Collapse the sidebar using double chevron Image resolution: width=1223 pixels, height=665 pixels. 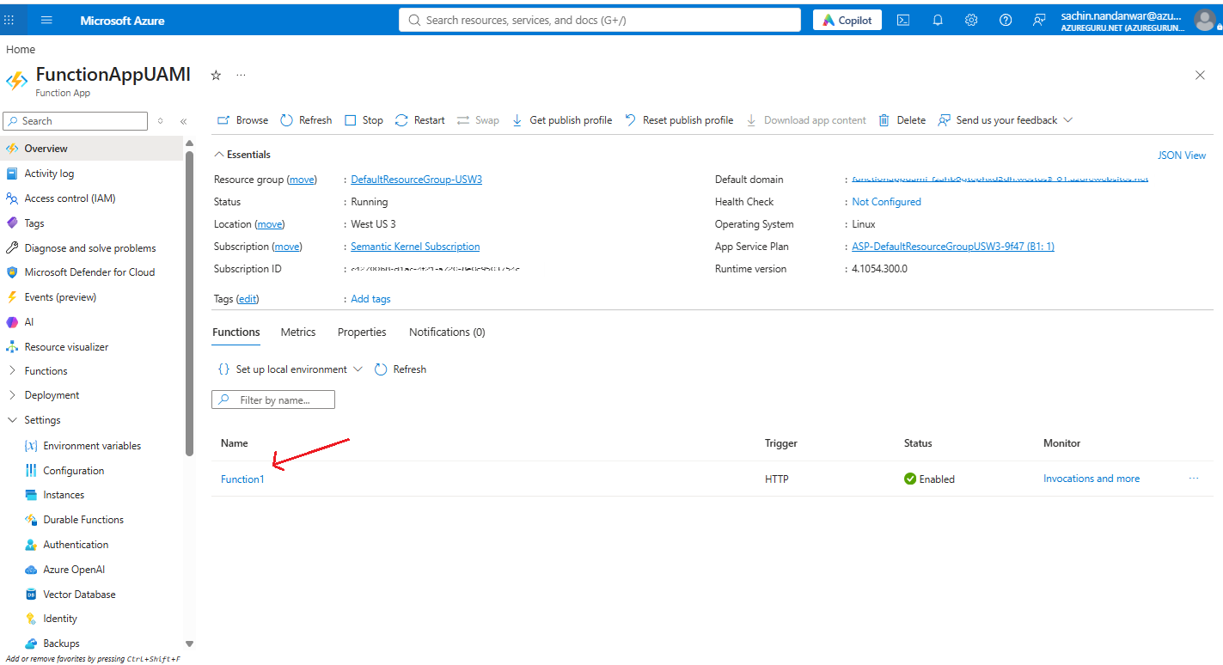pyautogui.click(x=183, y=121)
